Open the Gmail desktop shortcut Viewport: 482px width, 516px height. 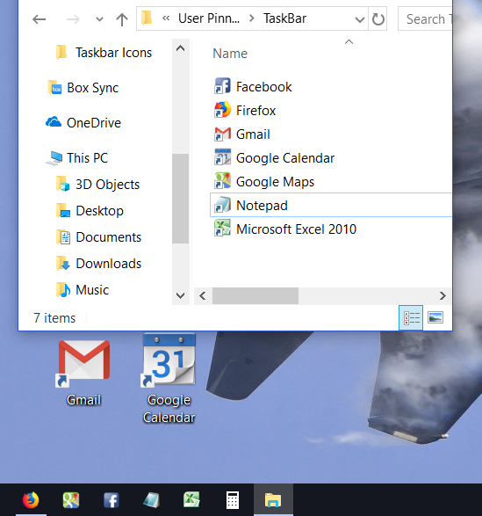coord(83,374)
